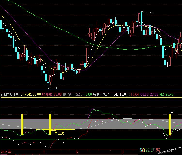The image size is (182, 155).
Task: Click the 持仓: 19.61 value
Action: point(101,94)
